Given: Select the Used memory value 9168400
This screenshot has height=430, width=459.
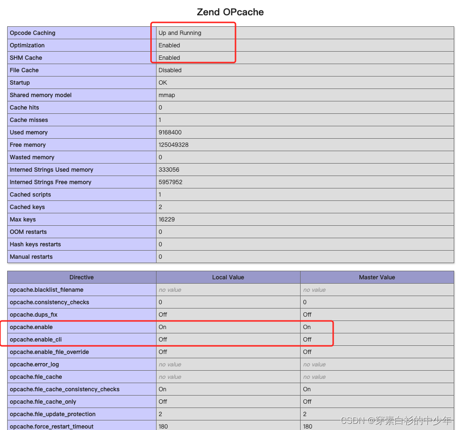Looking at the screenshot, I should pyautogui.click(x=172, y=132).
